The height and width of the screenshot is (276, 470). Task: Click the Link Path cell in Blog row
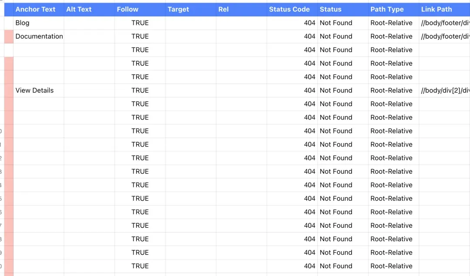pos(445,23)
